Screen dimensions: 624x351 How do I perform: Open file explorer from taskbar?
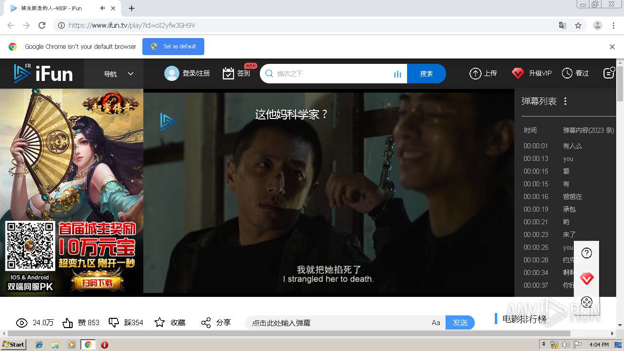(x=55, y=345)
